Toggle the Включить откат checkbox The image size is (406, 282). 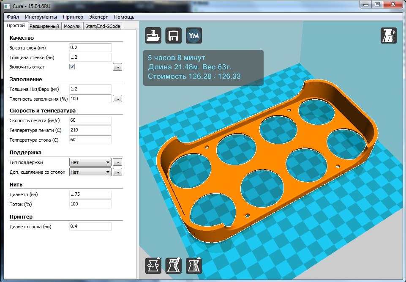point(72,67)
